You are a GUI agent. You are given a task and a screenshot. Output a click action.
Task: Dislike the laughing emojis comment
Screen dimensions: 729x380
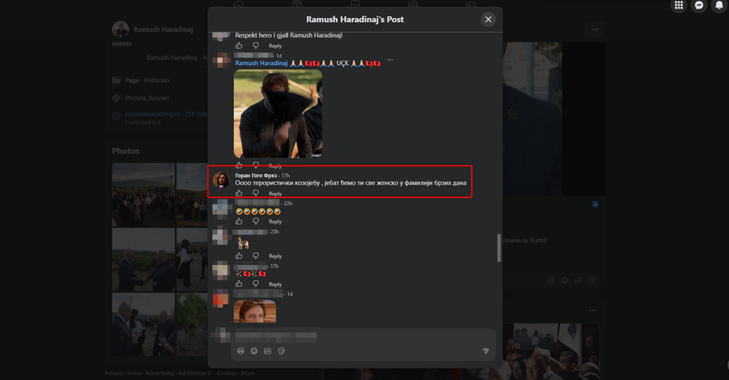point(256,221)
